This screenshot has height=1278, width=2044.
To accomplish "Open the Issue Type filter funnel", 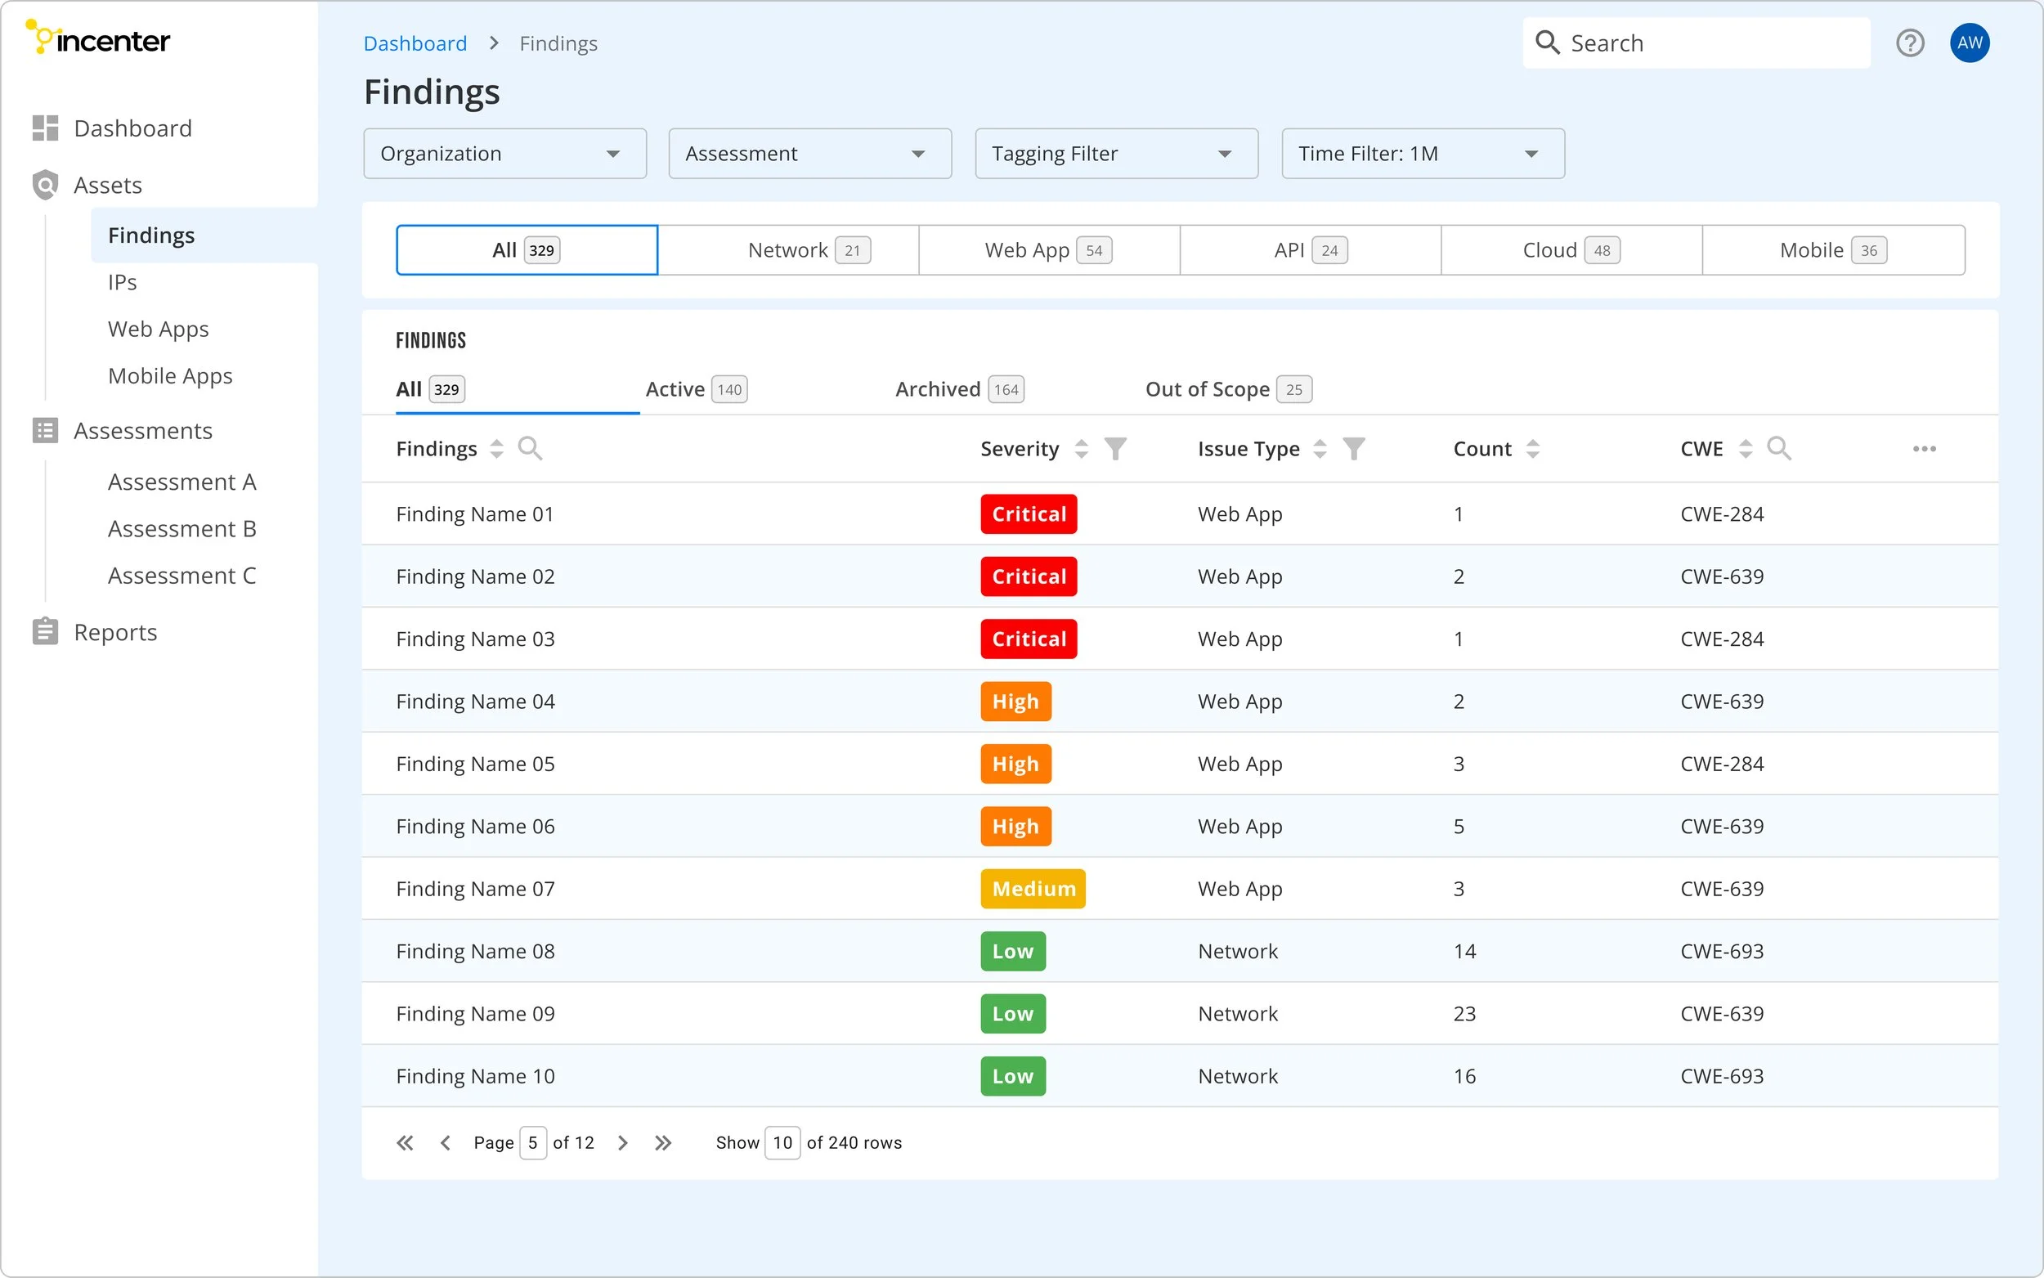I will coord(1354,449).
